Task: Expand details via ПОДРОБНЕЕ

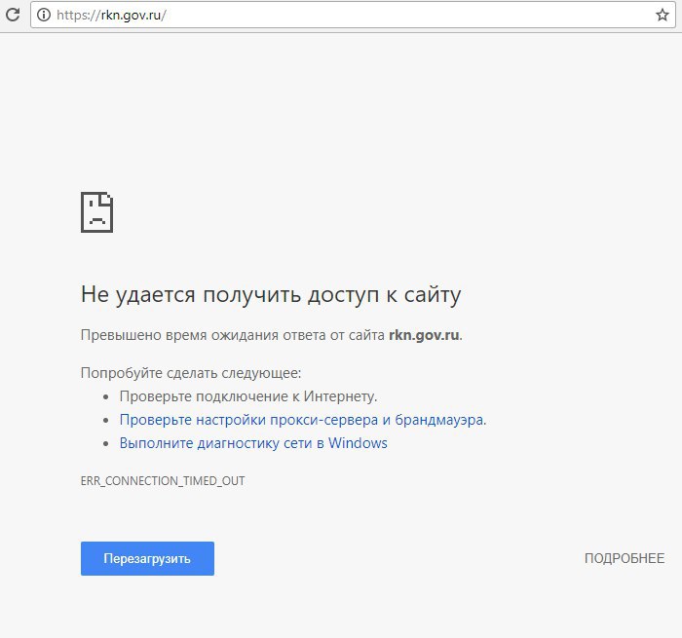Action: click(x=625, y=558)
